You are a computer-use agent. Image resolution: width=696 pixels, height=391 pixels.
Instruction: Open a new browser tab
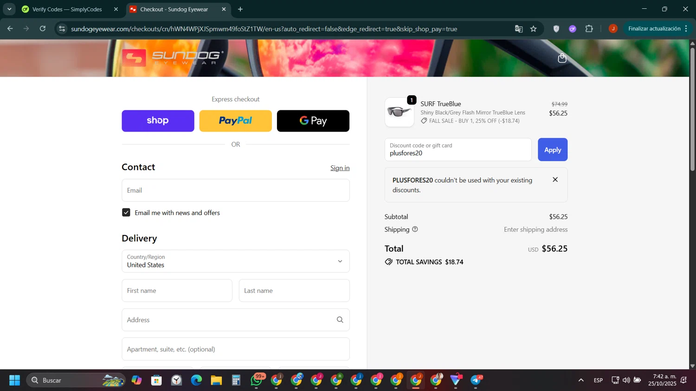(240, 9)
